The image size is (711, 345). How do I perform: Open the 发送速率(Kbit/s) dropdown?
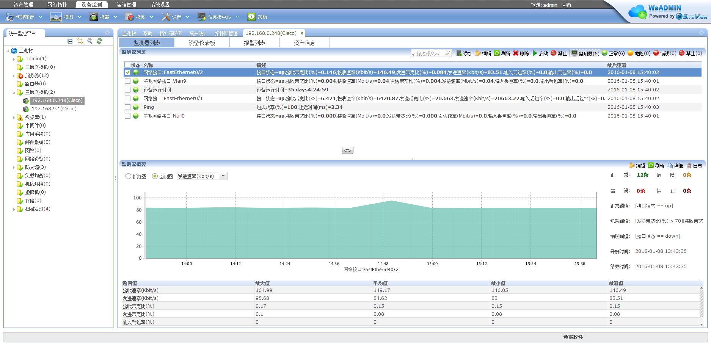(223, 176)
